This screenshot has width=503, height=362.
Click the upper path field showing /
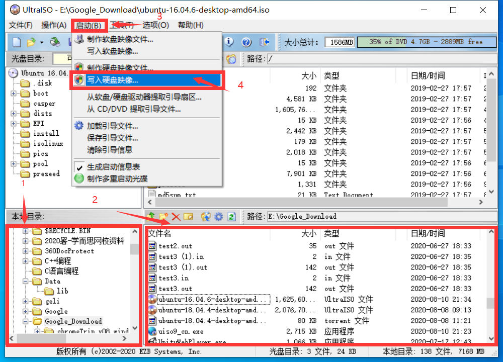point(382,59)
